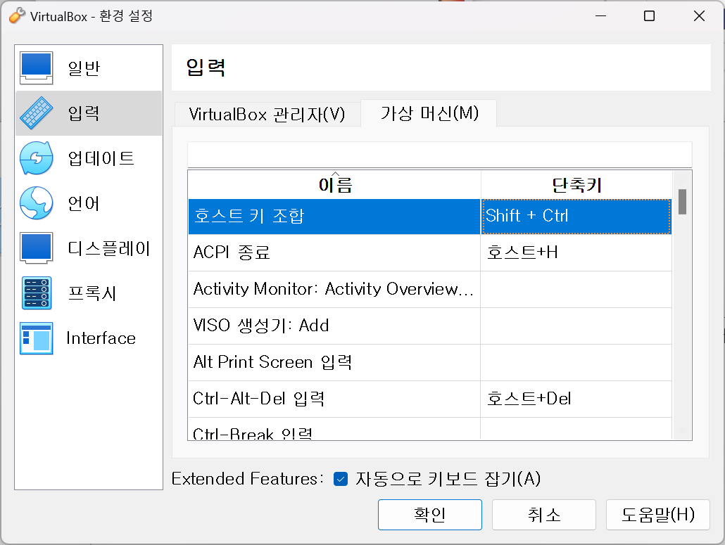Click the 취소 button
This screenshot has height=545, width=725.
click(543, 515)
